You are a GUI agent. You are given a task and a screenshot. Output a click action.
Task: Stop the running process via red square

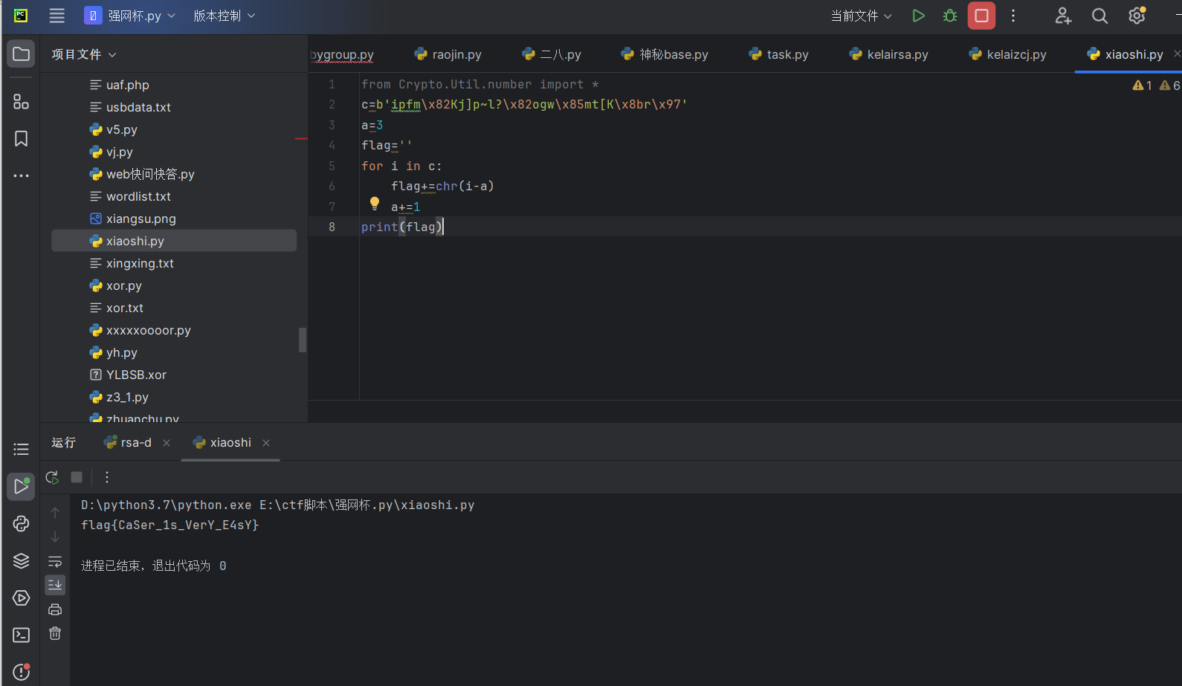click(981, 16)
